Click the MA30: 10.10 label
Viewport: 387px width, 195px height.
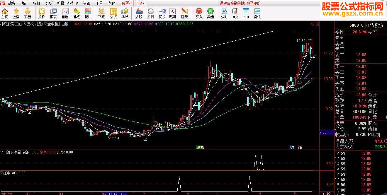pyautogui.click(x=164, y=24)
